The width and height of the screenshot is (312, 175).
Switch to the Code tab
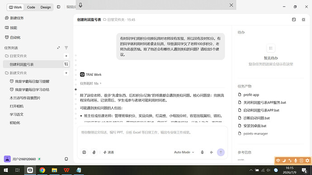(31, 7)
